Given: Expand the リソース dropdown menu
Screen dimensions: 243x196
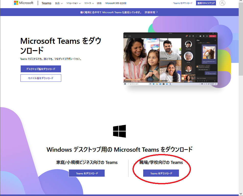Looking at the screenshot, I should (89, 3).
